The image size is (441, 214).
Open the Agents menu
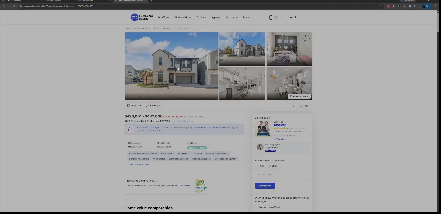coord(216,17)
